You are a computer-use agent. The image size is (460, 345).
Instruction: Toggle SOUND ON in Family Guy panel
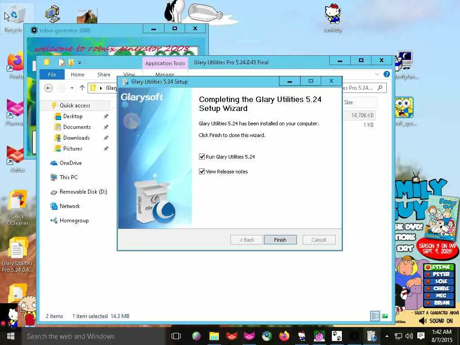pyautogui.click(x=436, y=321)
